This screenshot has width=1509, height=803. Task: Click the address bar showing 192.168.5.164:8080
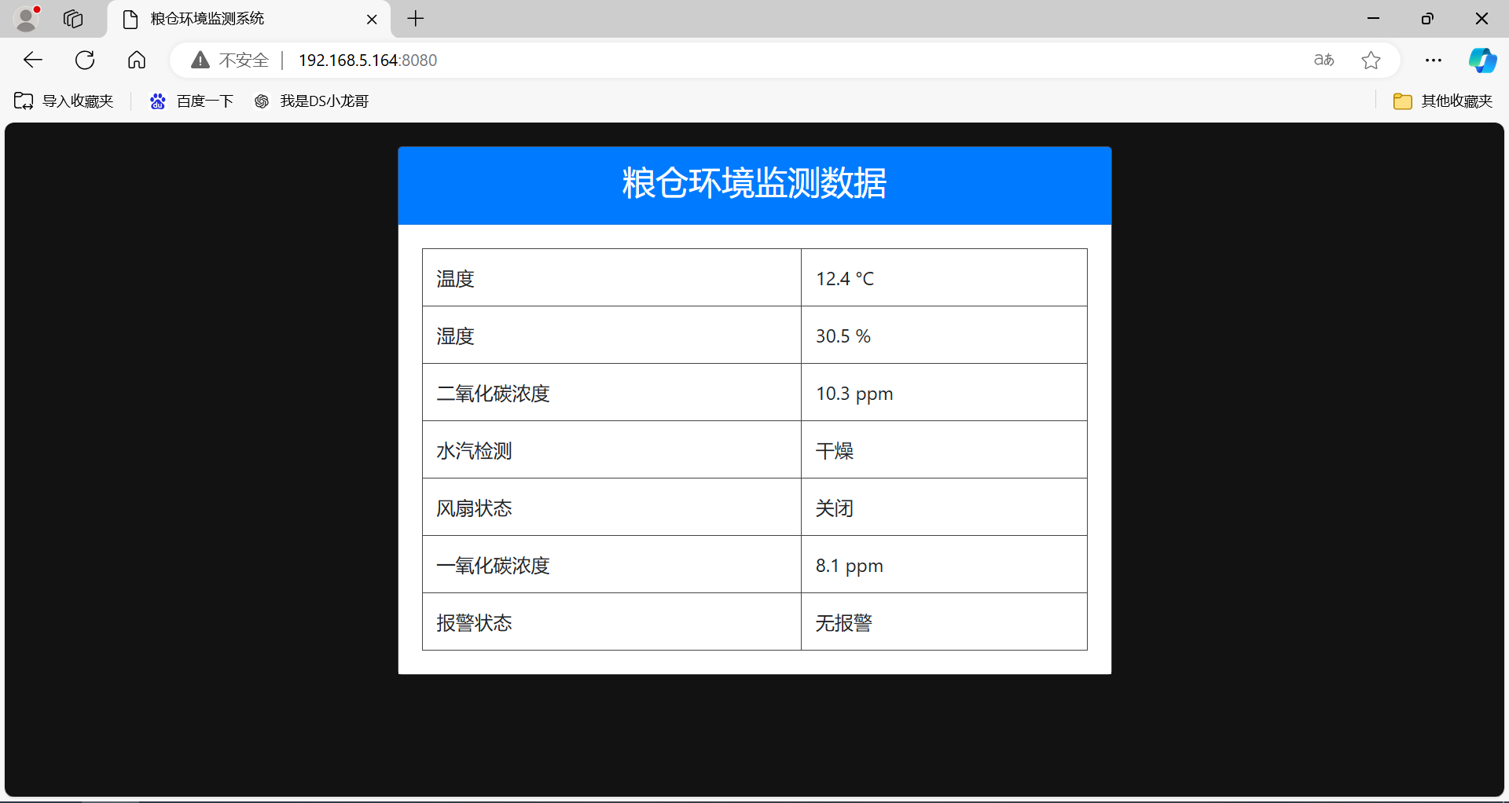pyautogui.click(x=368, y=60)
